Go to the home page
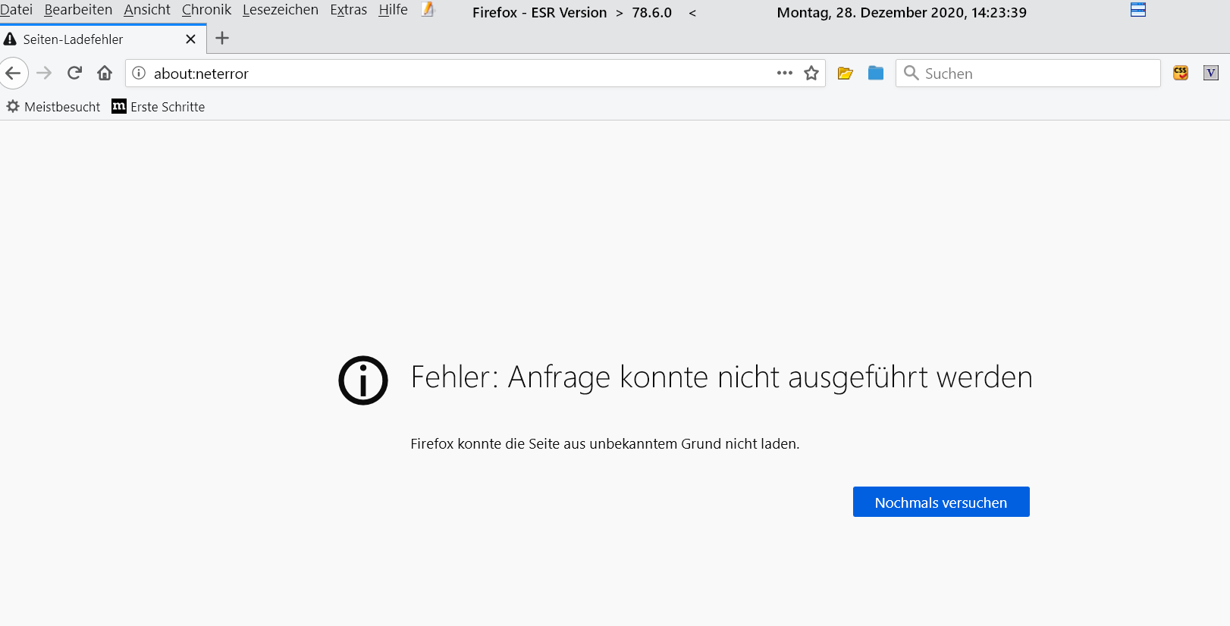Screen dimensions: 1230x626 (x=105, y=74)
